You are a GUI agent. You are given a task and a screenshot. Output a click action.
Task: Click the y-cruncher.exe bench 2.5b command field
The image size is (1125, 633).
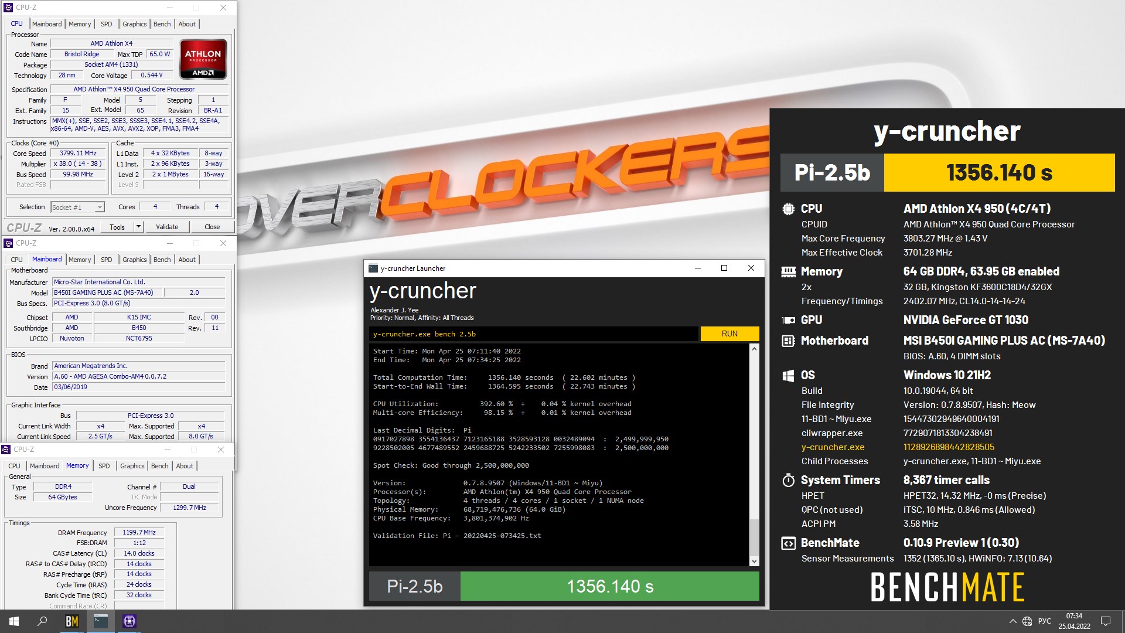pyautogui.click(x=533, y=334)
